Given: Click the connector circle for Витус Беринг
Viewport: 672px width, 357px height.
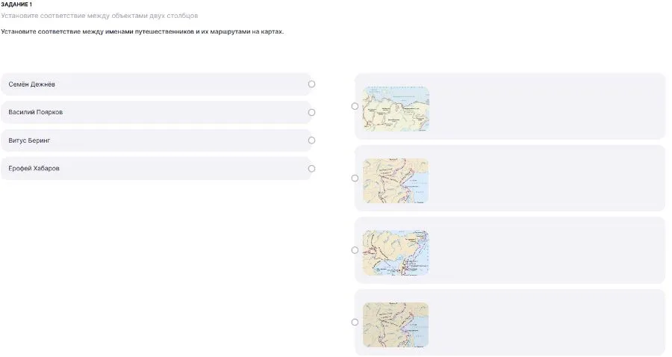Looking at the screenshot, I should click(311, 140).
